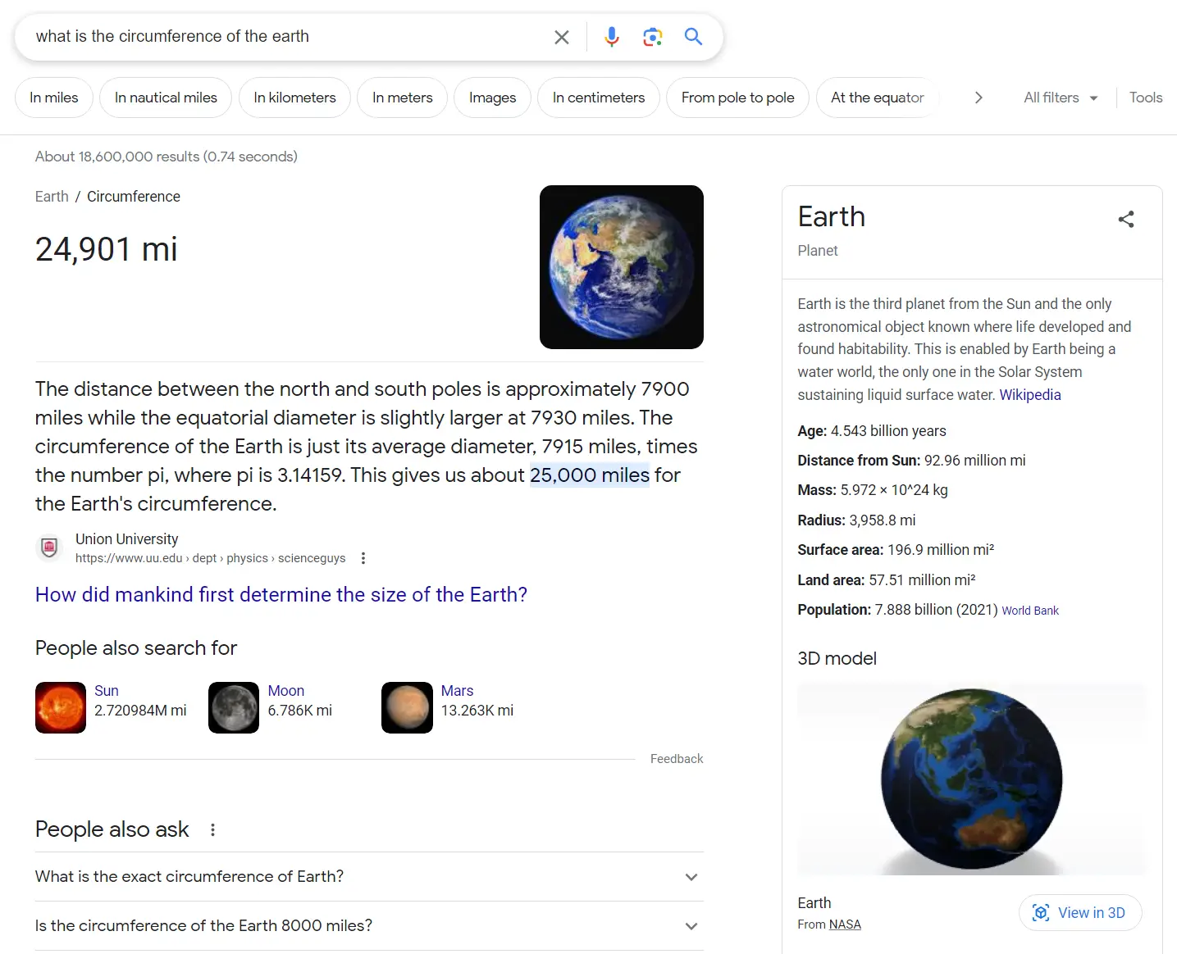The image size is (1177, 954).
Task: Click the search box containing the query text
Action: pyautogui.click(x=287, y=37)
